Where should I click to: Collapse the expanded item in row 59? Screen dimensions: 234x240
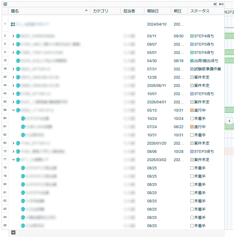point(13,110)
